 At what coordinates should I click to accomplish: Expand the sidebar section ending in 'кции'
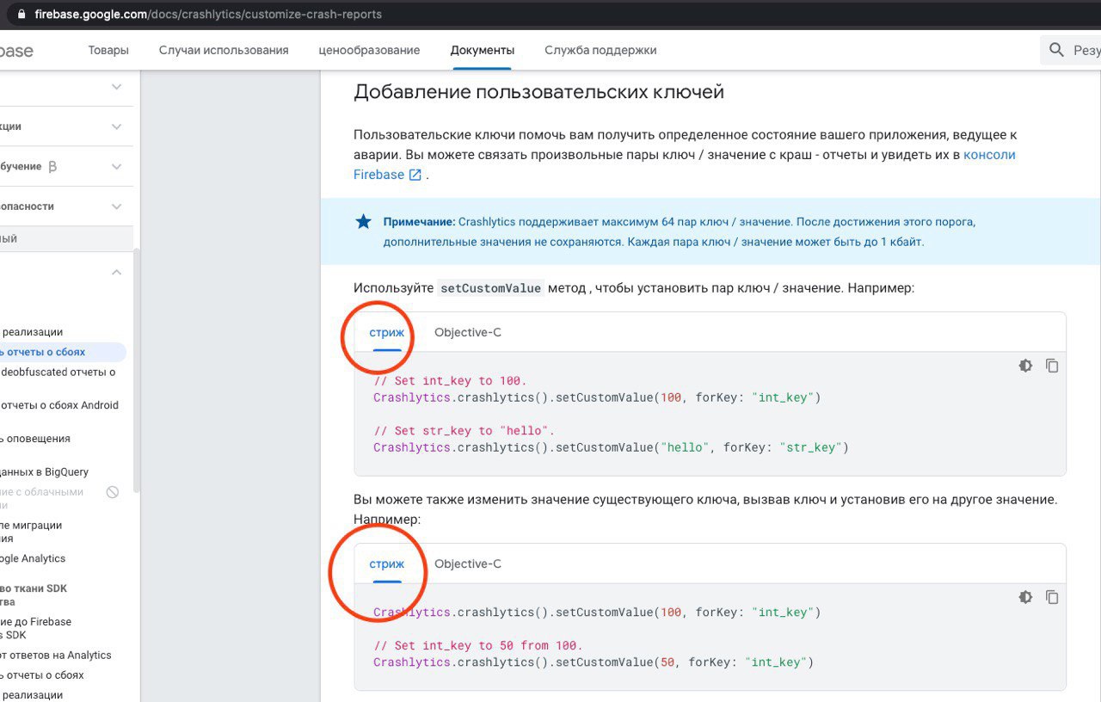click(117, 126)
